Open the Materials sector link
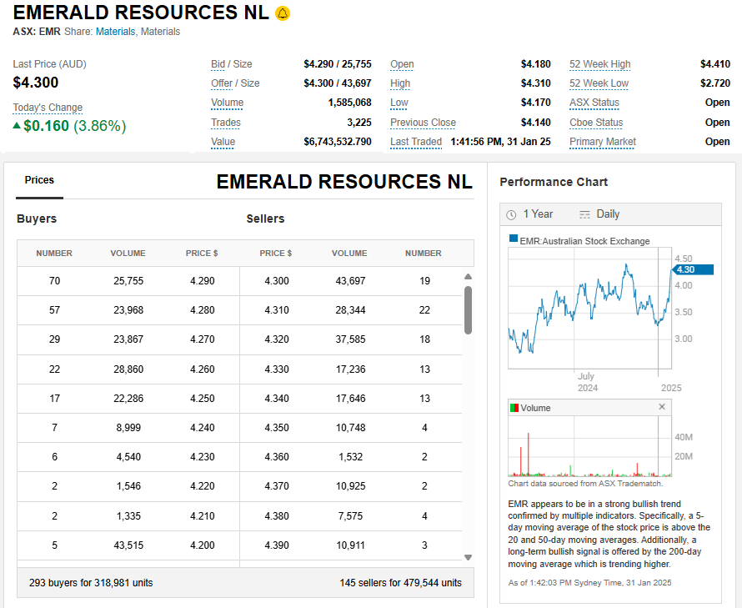The image size is (742, 608). pos(115,32)
